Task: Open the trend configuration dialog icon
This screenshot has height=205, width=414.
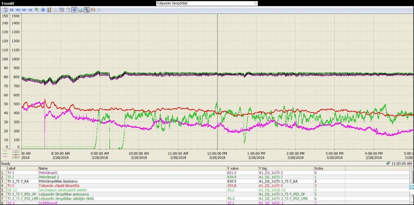Action: coord(5,10)
